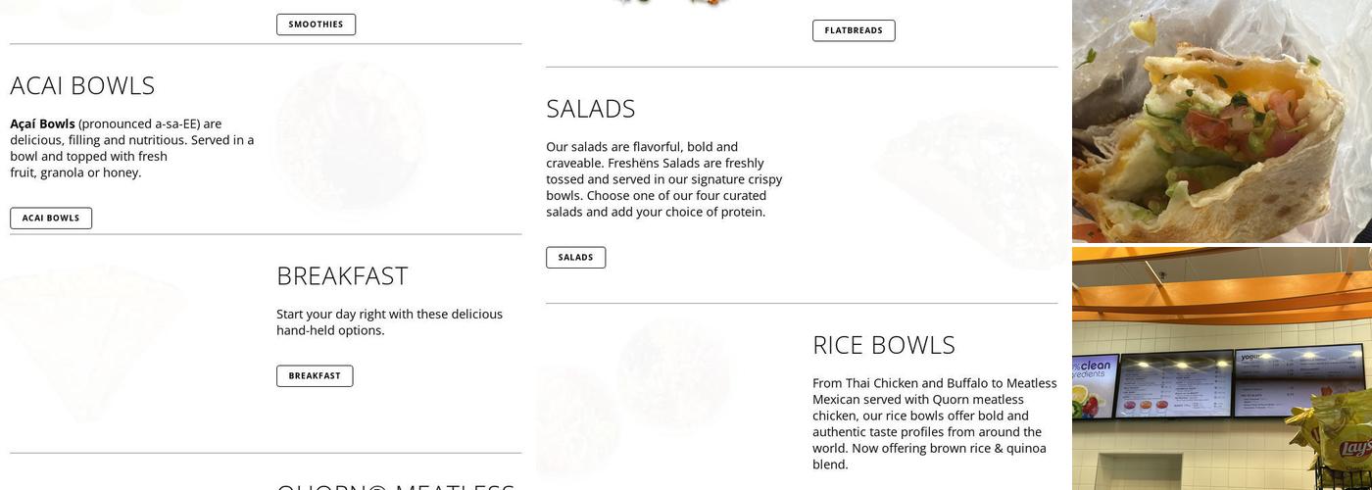View the menu board photo
The height and width of the screenshot is (490, 1372).
coord(1221,368)
